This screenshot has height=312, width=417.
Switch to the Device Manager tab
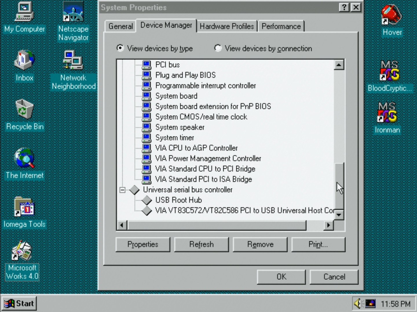coord(166,25)
